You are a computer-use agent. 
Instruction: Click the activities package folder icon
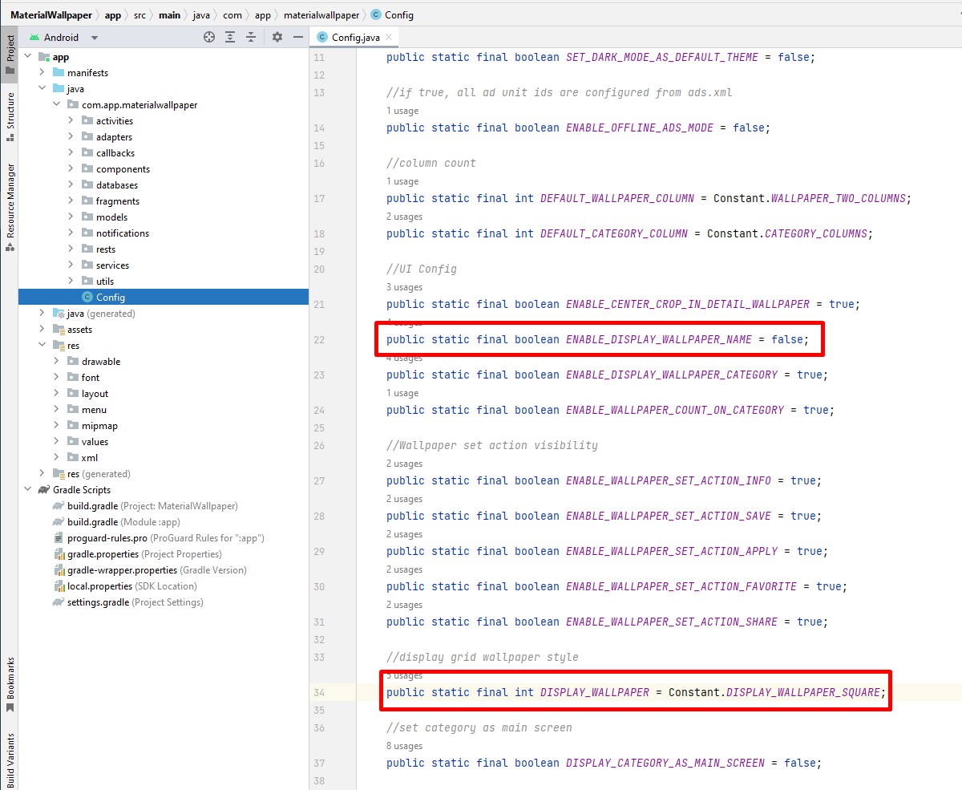(x=87, y=121)
